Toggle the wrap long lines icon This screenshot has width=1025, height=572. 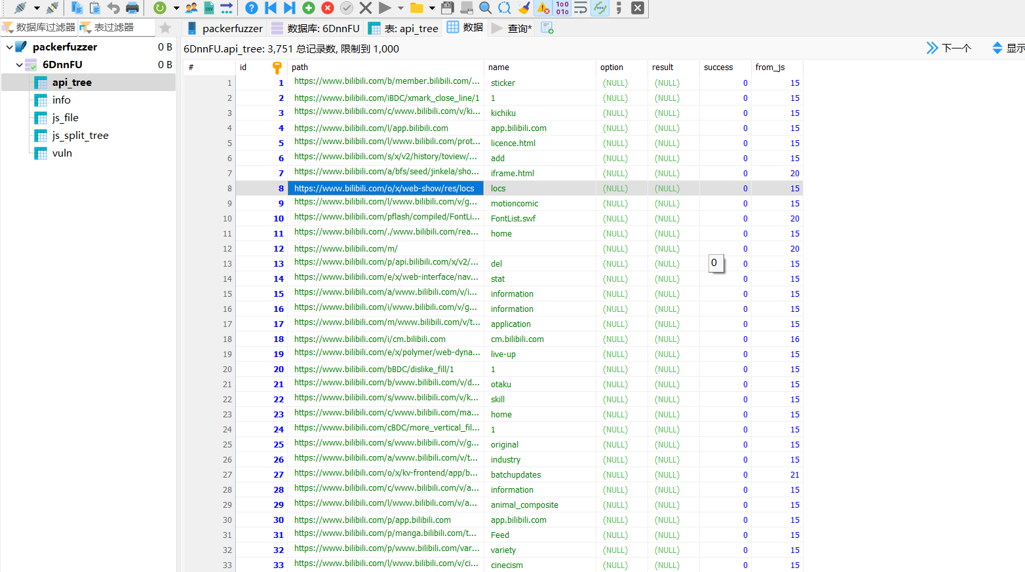[581, 8]
